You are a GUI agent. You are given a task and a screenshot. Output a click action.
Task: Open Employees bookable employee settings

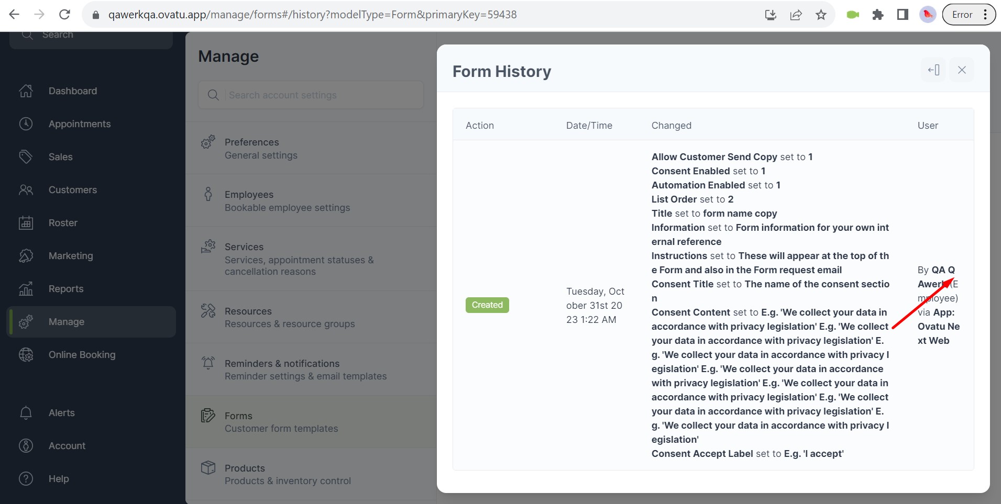click(x=311, y=201)
